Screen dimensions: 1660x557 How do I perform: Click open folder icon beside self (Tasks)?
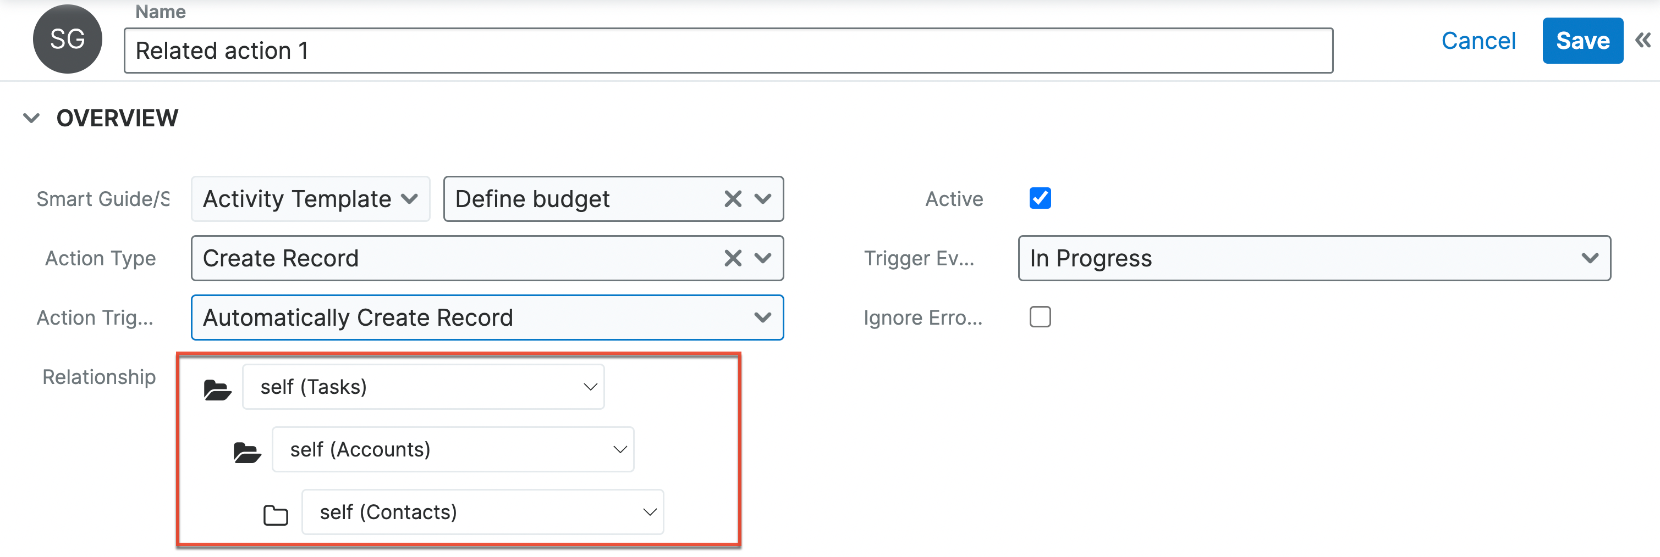217,389
